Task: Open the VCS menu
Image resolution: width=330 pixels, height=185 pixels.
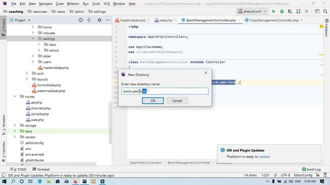Action: pos(107,4)
